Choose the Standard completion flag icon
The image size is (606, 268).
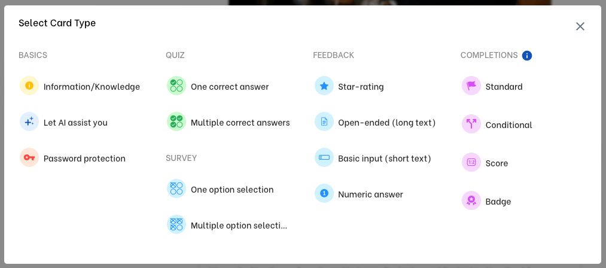coord(471,86)
